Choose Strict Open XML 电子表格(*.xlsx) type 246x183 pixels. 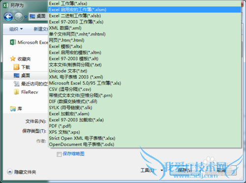point(145,138)
